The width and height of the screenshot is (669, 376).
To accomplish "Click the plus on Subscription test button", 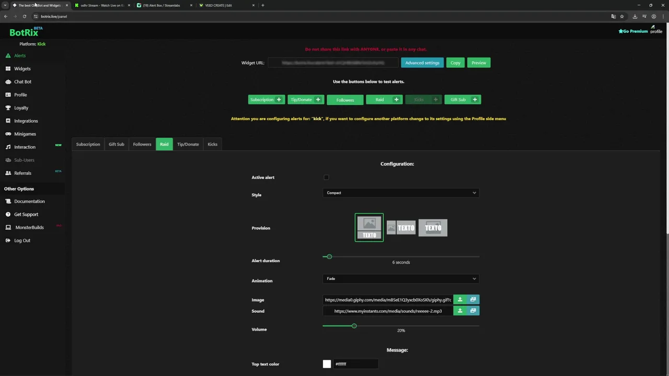I will pyautogui.click(x=279, y=100).
